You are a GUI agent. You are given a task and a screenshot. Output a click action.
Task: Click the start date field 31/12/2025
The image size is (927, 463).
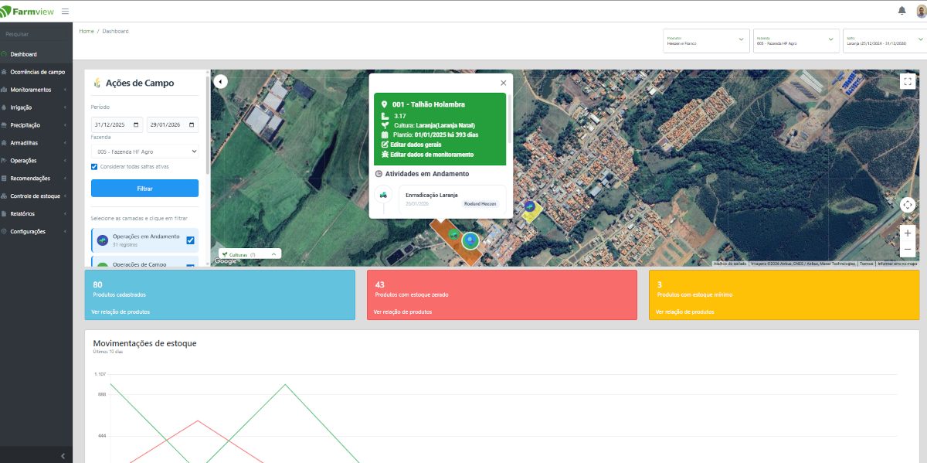point(117,124)
